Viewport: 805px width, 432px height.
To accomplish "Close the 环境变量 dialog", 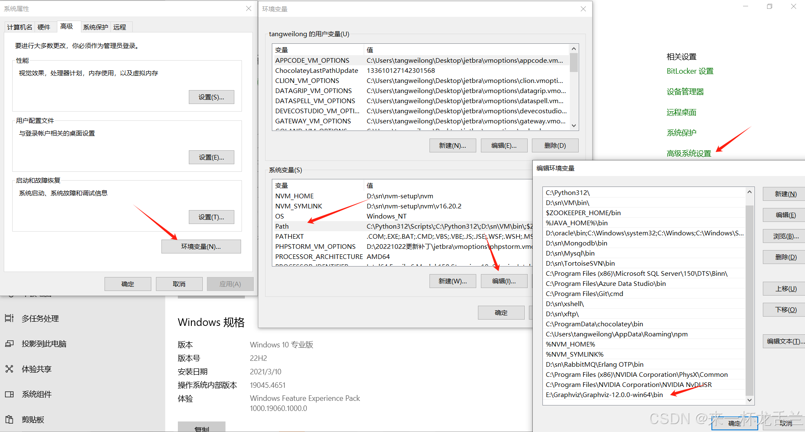I will pos(583,9).
